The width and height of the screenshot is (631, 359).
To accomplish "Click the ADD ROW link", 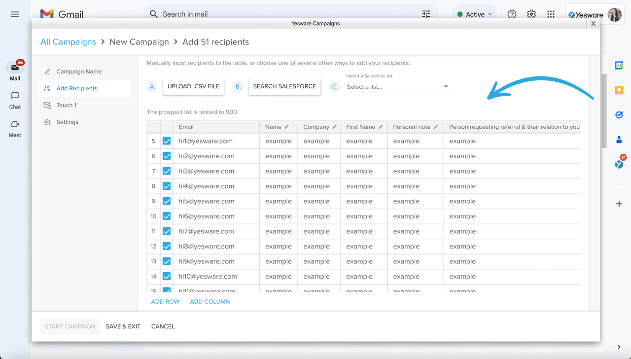I will [165, 302].
